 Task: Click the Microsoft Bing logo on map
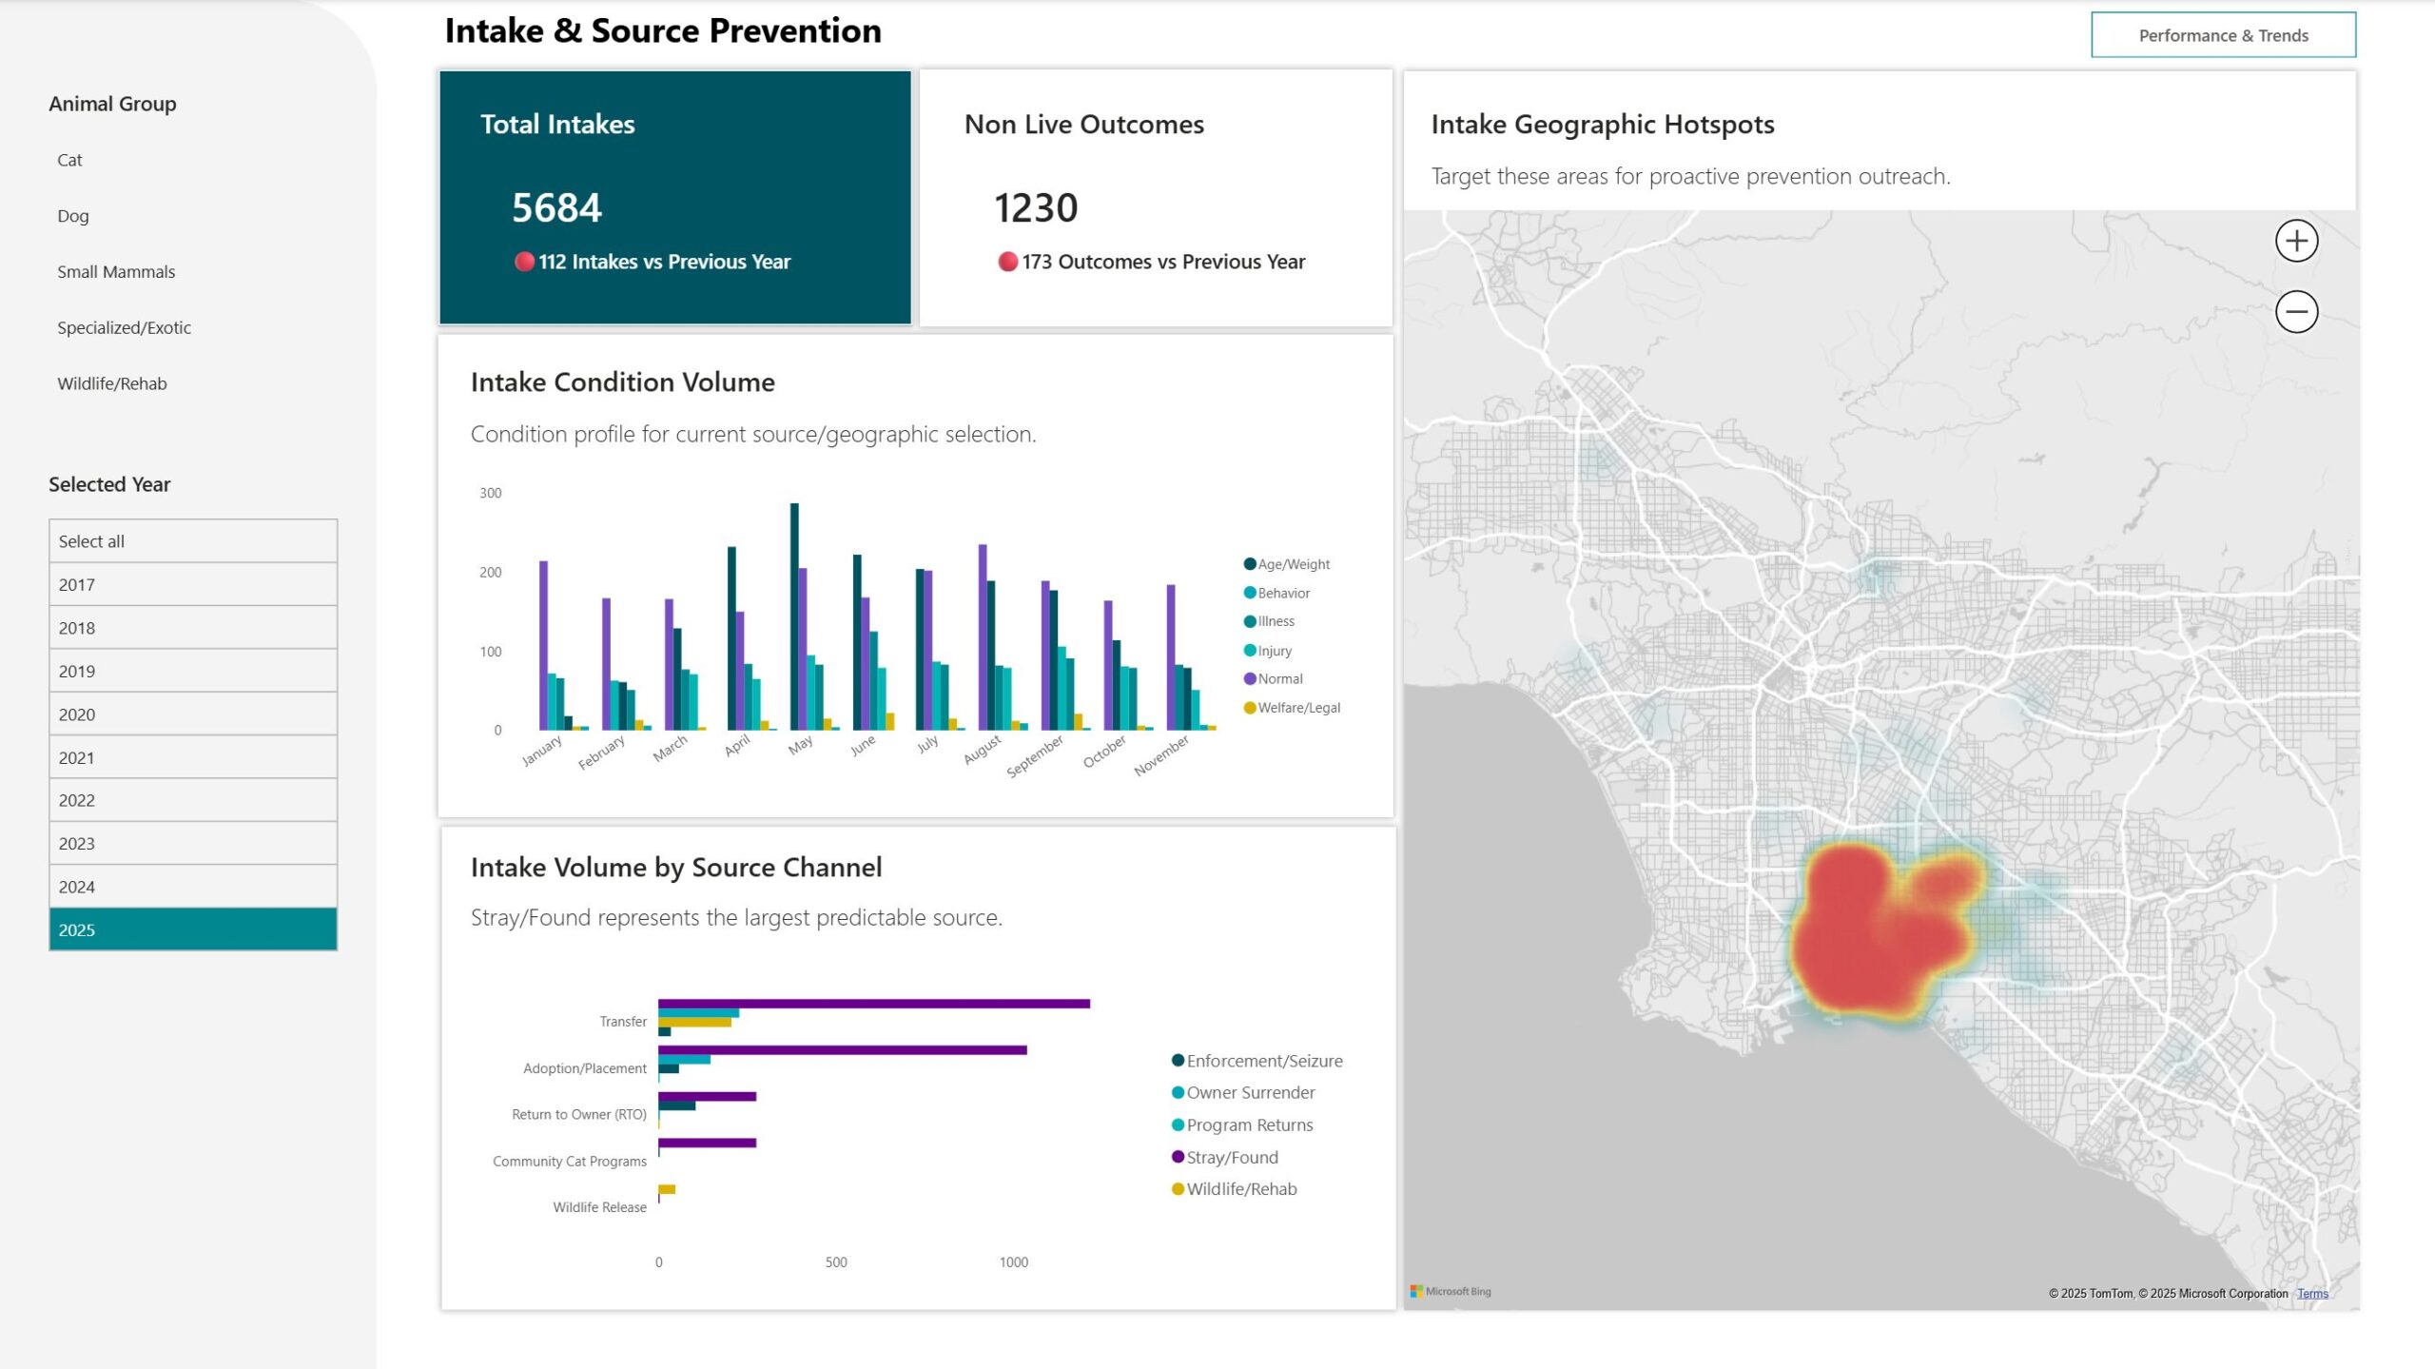click(x=1451, y=1291)
